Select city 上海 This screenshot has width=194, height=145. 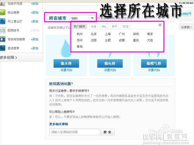108,34
